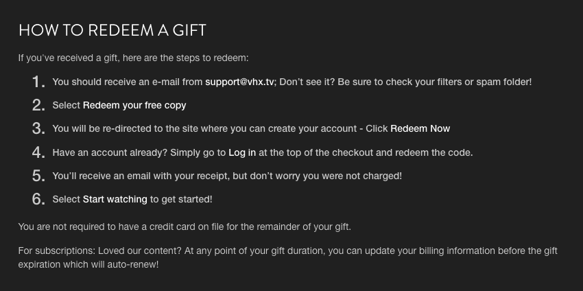The height and width of the screenshot is (291, 583).
Task: Click the step number 4 marker
Action: 38,152
